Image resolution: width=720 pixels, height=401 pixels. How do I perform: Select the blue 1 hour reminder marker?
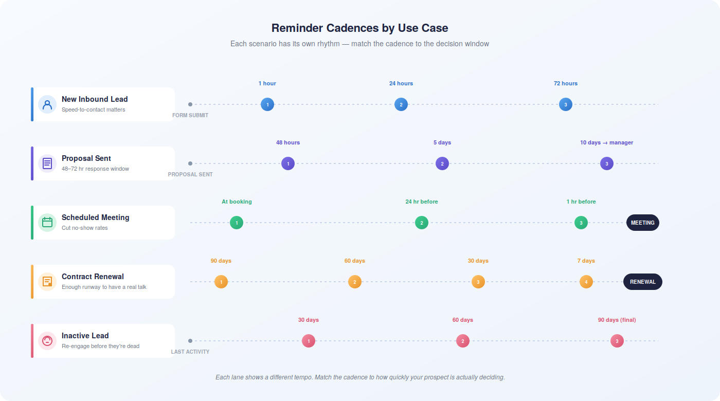click(267, 104)
